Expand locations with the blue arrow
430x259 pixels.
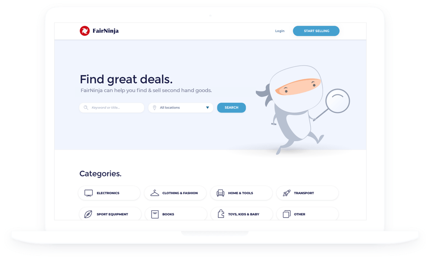(208, 107)
